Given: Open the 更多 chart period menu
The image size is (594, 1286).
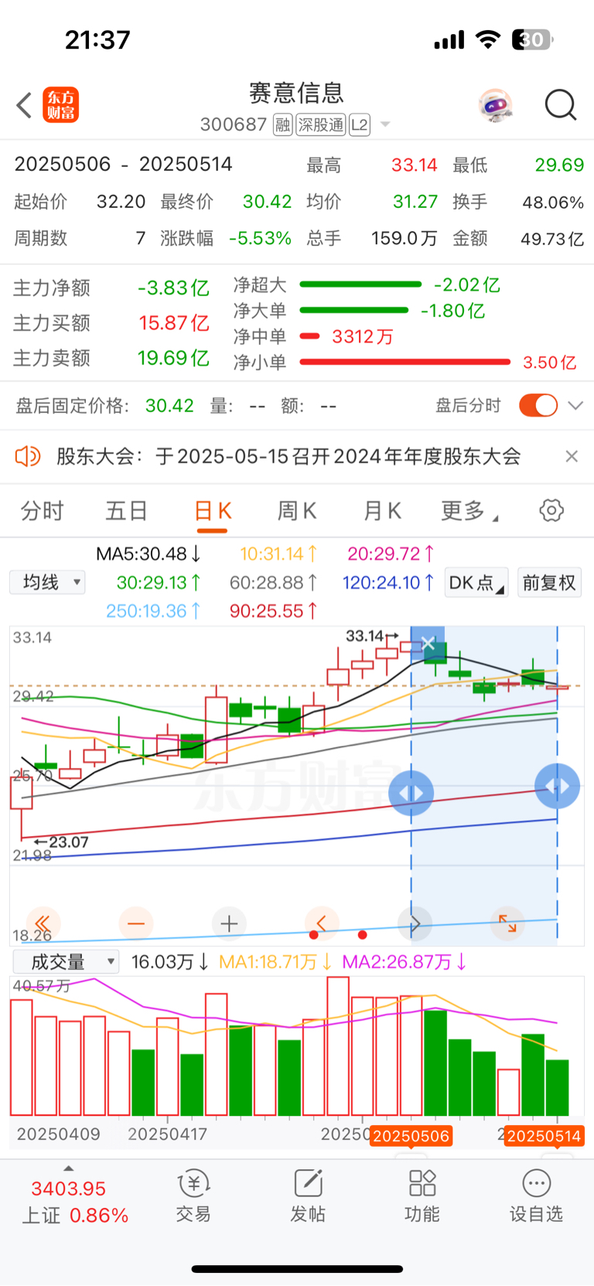Looking at the screenshot, I should 469,510.
